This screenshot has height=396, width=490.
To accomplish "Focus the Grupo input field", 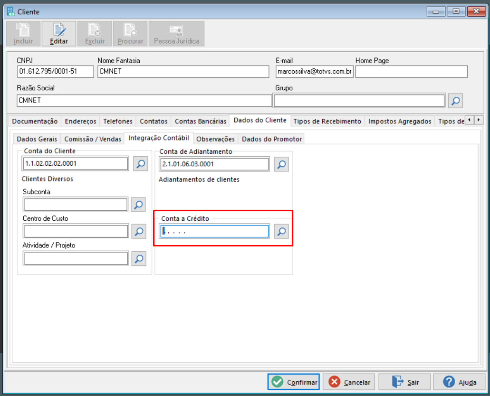I will pyautogui.click(x=359, y=101).
